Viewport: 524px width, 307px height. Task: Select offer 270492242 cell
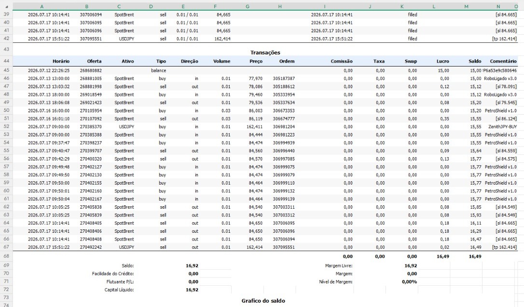pyautogui.click(x=91, y=247)
